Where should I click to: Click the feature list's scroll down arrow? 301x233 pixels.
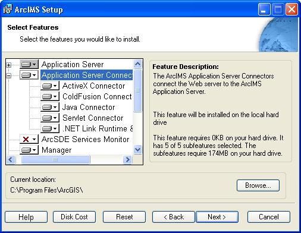137,149
